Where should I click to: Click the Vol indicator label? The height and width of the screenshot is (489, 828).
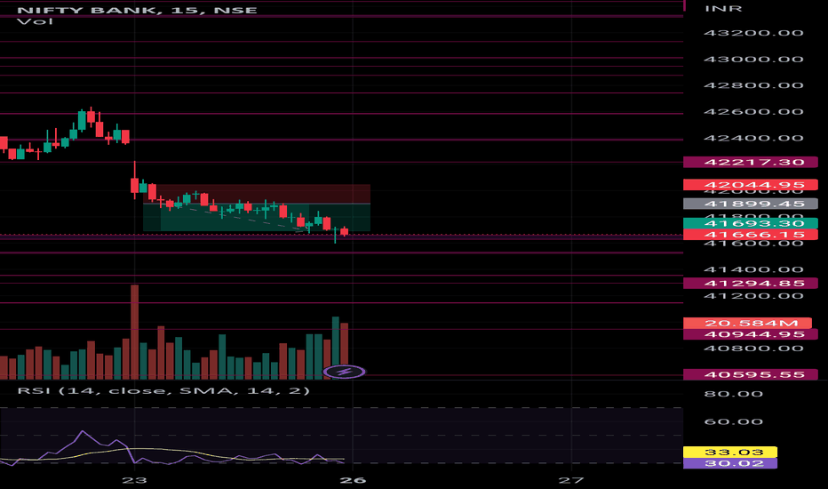pos(35,21)
